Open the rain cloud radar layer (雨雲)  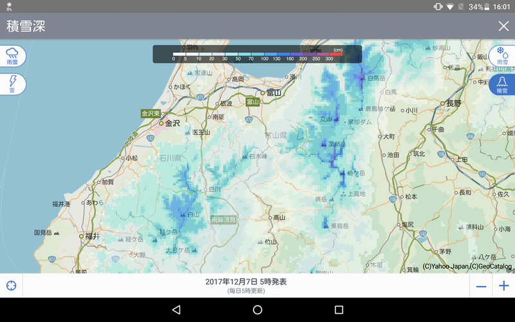coord(12,56)
